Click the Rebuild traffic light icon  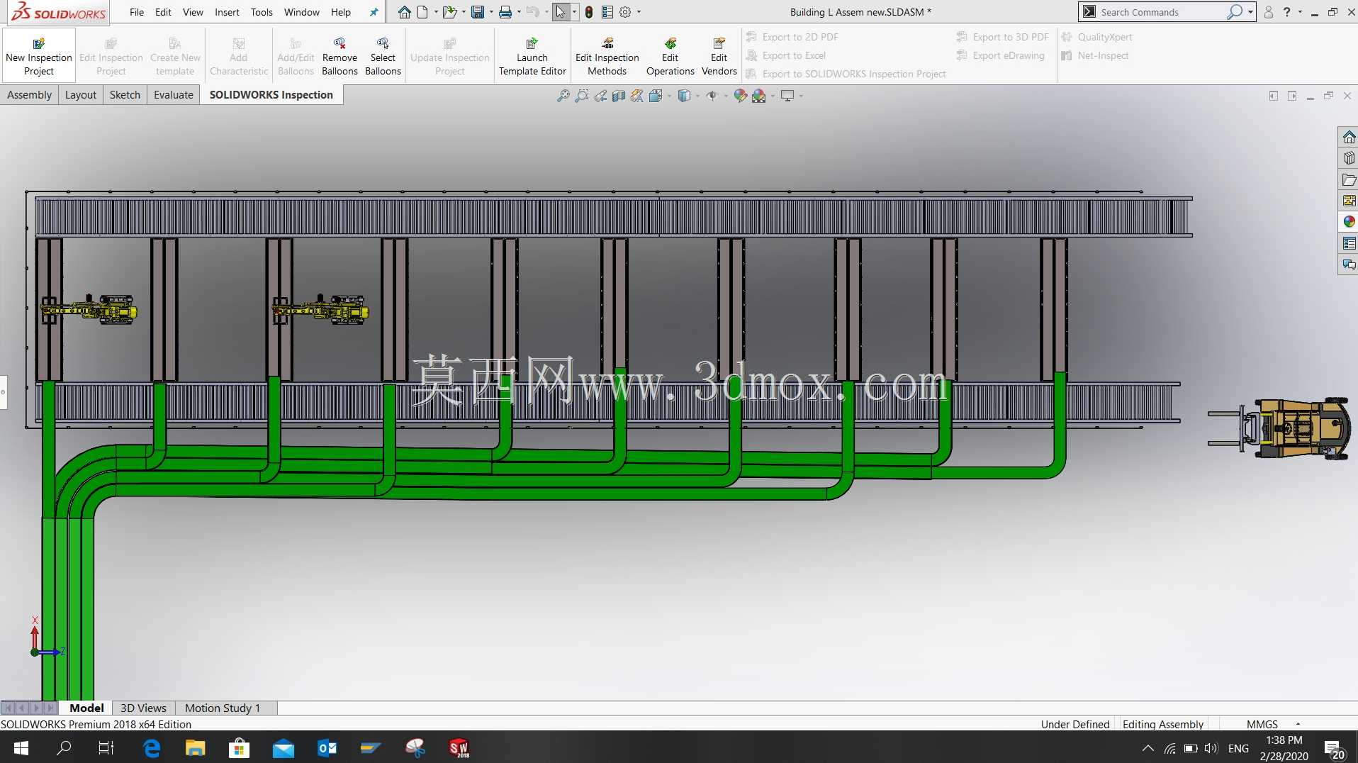point(589,12)
